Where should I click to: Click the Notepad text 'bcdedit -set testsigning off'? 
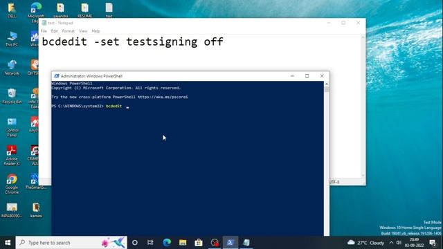tap(132, 41)
